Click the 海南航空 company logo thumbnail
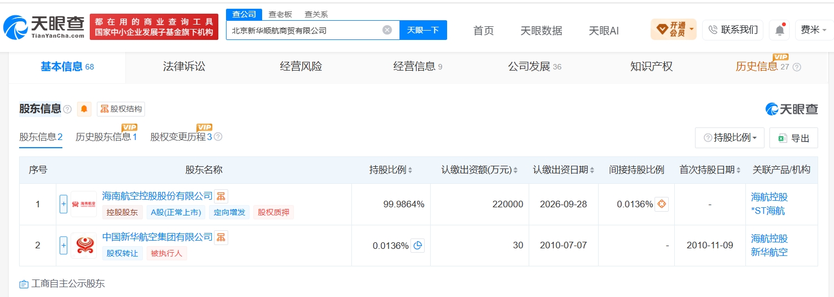The height and width of the screenshot is (297, 834). pyautogui.click(x=84, y=204)
